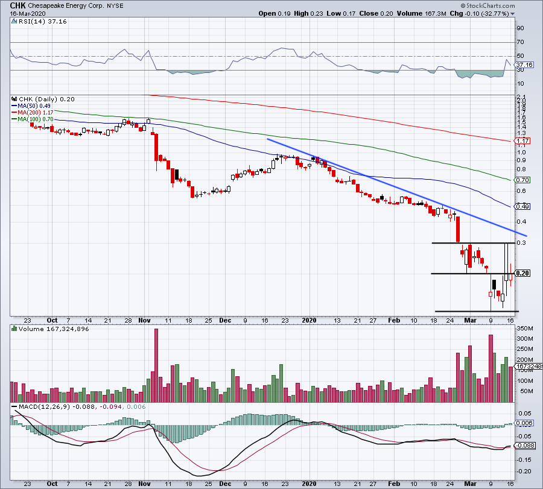
Task: Click the red 1.17 MA(200) price tag
Action: (522, 140)
